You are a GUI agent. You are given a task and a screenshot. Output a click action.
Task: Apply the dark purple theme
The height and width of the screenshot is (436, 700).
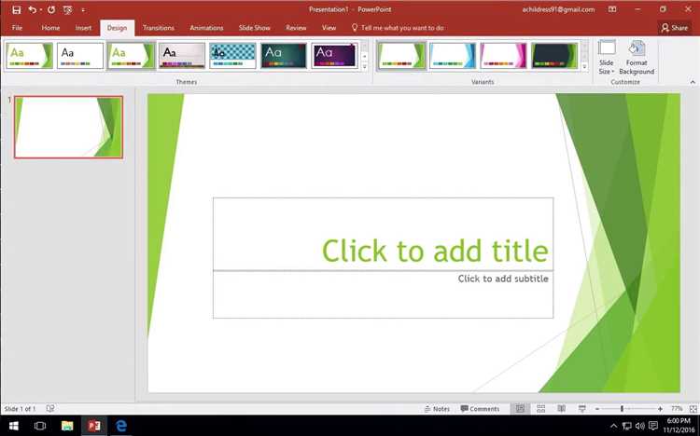coord(334,56)
